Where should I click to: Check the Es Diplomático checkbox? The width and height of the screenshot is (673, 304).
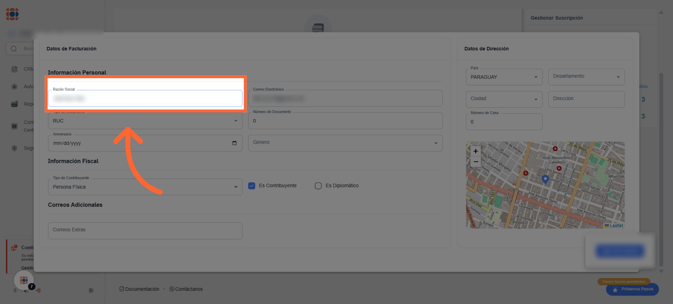pyautogui.click(x=318, y=186)
